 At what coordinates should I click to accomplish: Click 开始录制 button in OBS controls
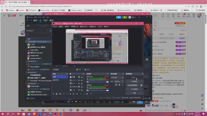[134, 81]
